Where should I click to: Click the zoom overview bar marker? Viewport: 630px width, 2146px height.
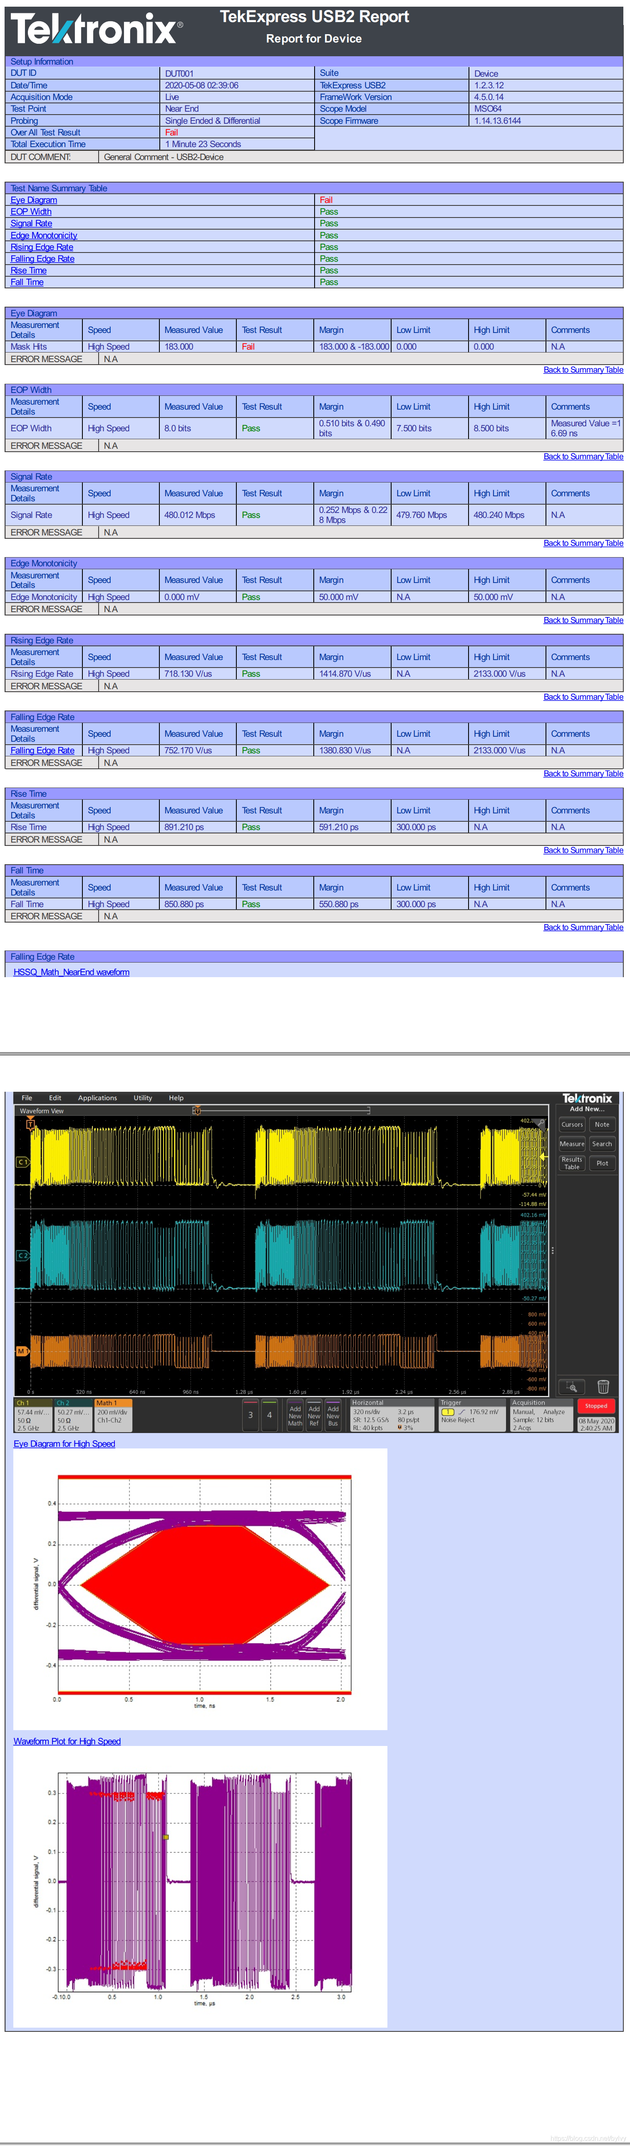(x=197, y=1111)
